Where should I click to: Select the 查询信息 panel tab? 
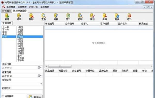click(x=7, y=23)
